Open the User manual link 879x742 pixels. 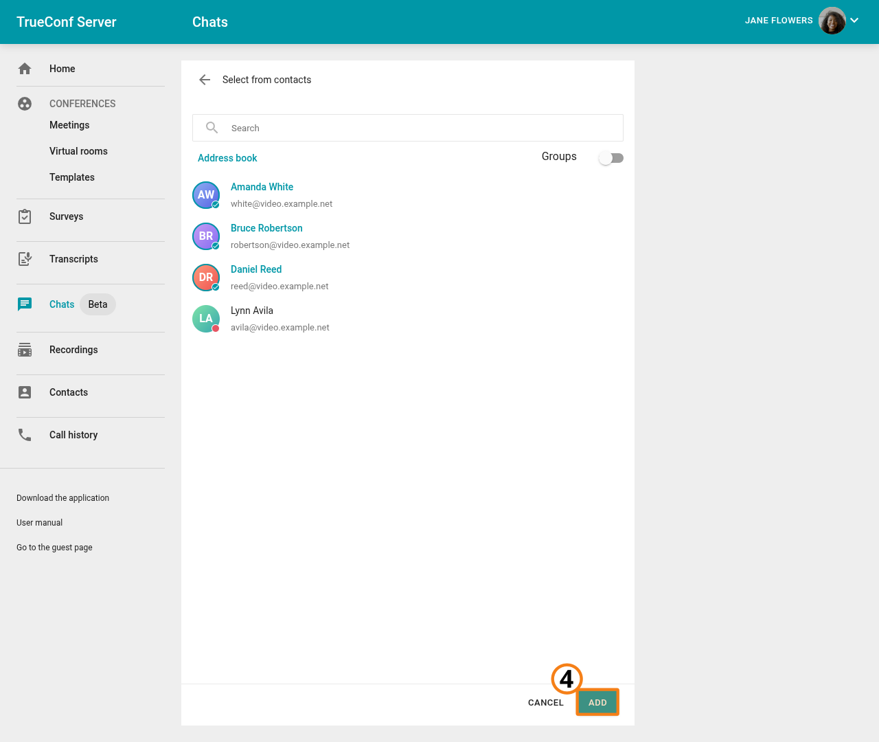(39, 523)
